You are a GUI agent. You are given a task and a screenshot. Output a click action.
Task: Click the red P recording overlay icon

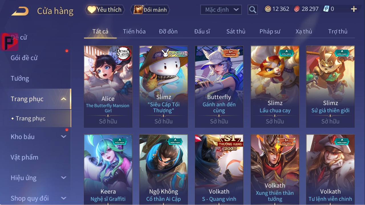tap(9, 42)
